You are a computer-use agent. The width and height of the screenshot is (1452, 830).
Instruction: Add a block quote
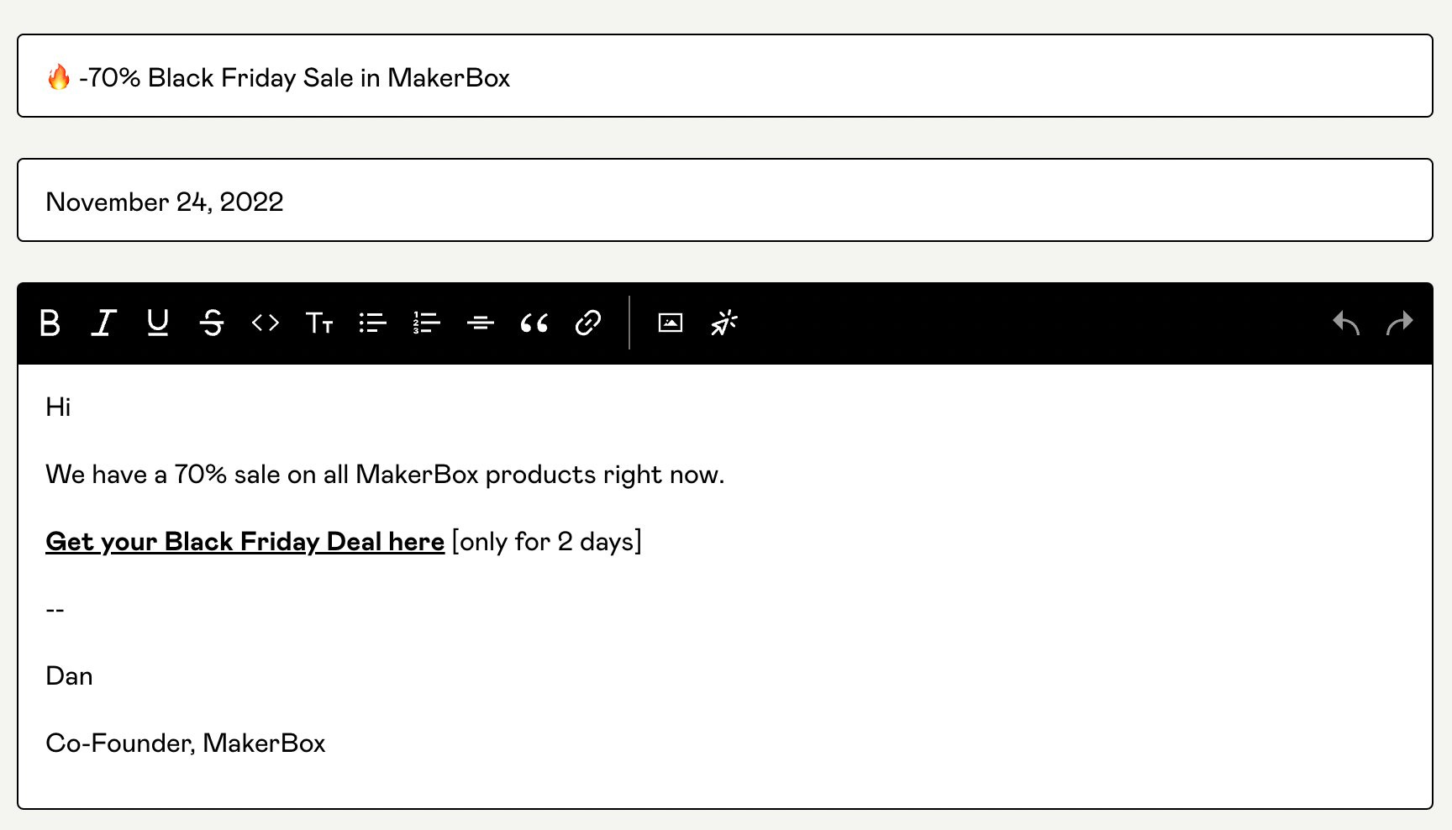point(534,323)
